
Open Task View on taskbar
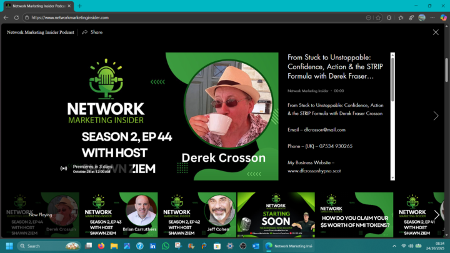pos(88,246)
